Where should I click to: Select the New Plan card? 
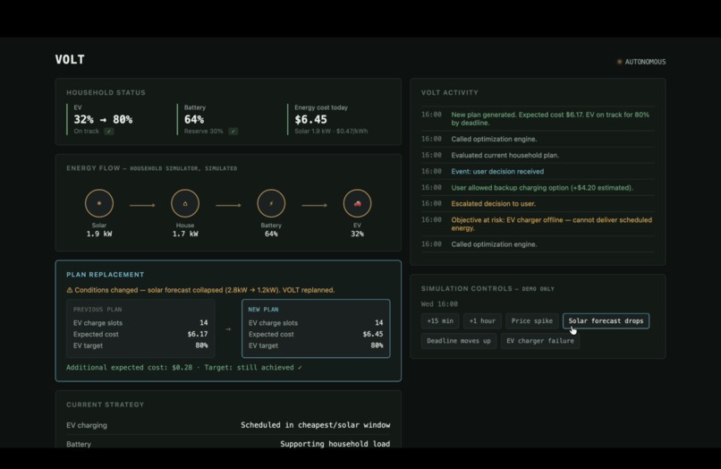316,328
